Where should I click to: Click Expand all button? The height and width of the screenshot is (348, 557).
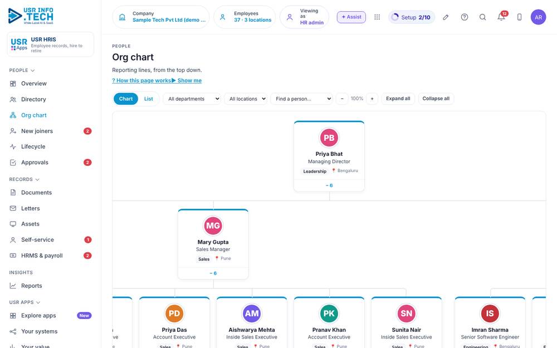398,99
